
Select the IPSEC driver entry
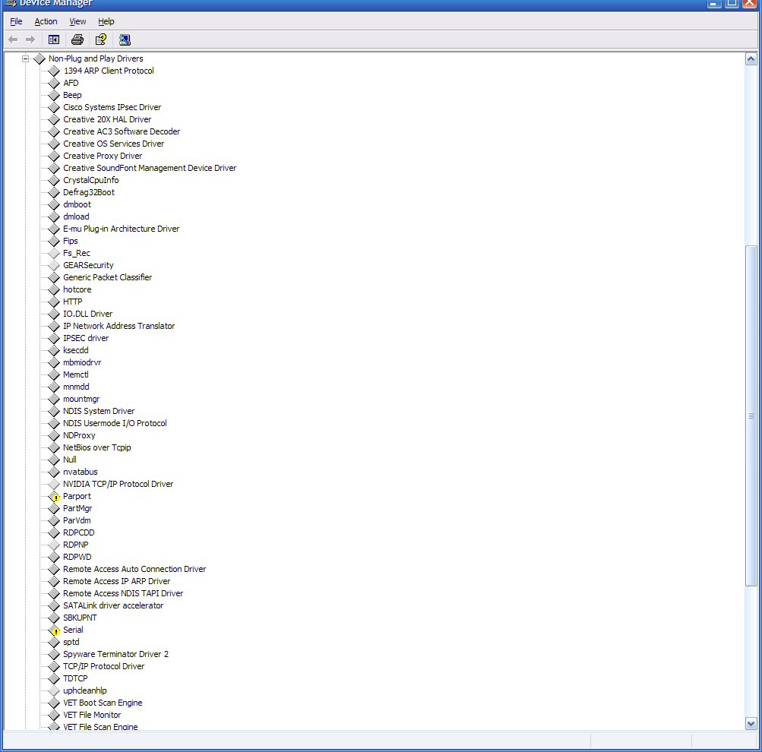coord(86,338)
